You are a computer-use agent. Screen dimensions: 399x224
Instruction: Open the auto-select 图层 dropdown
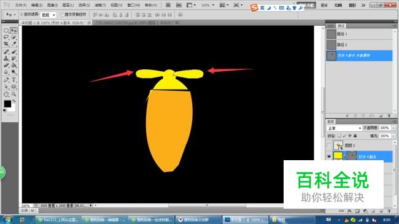tap(48, 15)
